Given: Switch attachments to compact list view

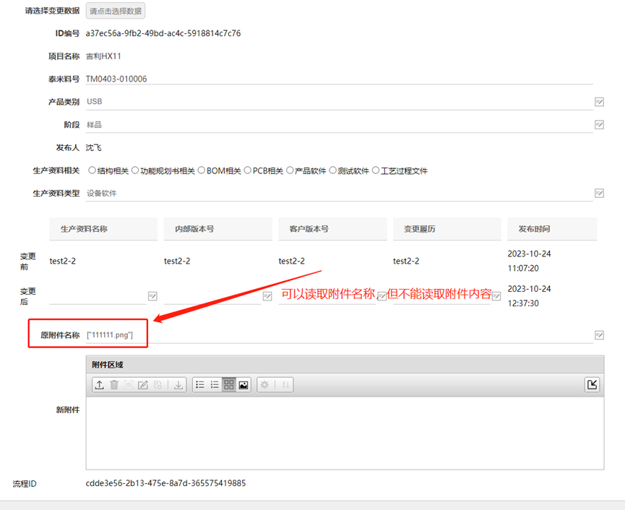Looking at the screenshot, I should click(215, 384).
